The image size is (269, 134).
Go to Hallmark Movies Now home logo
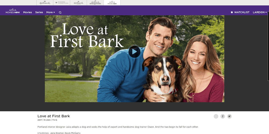pyautogui.click(x=13, y=11)
